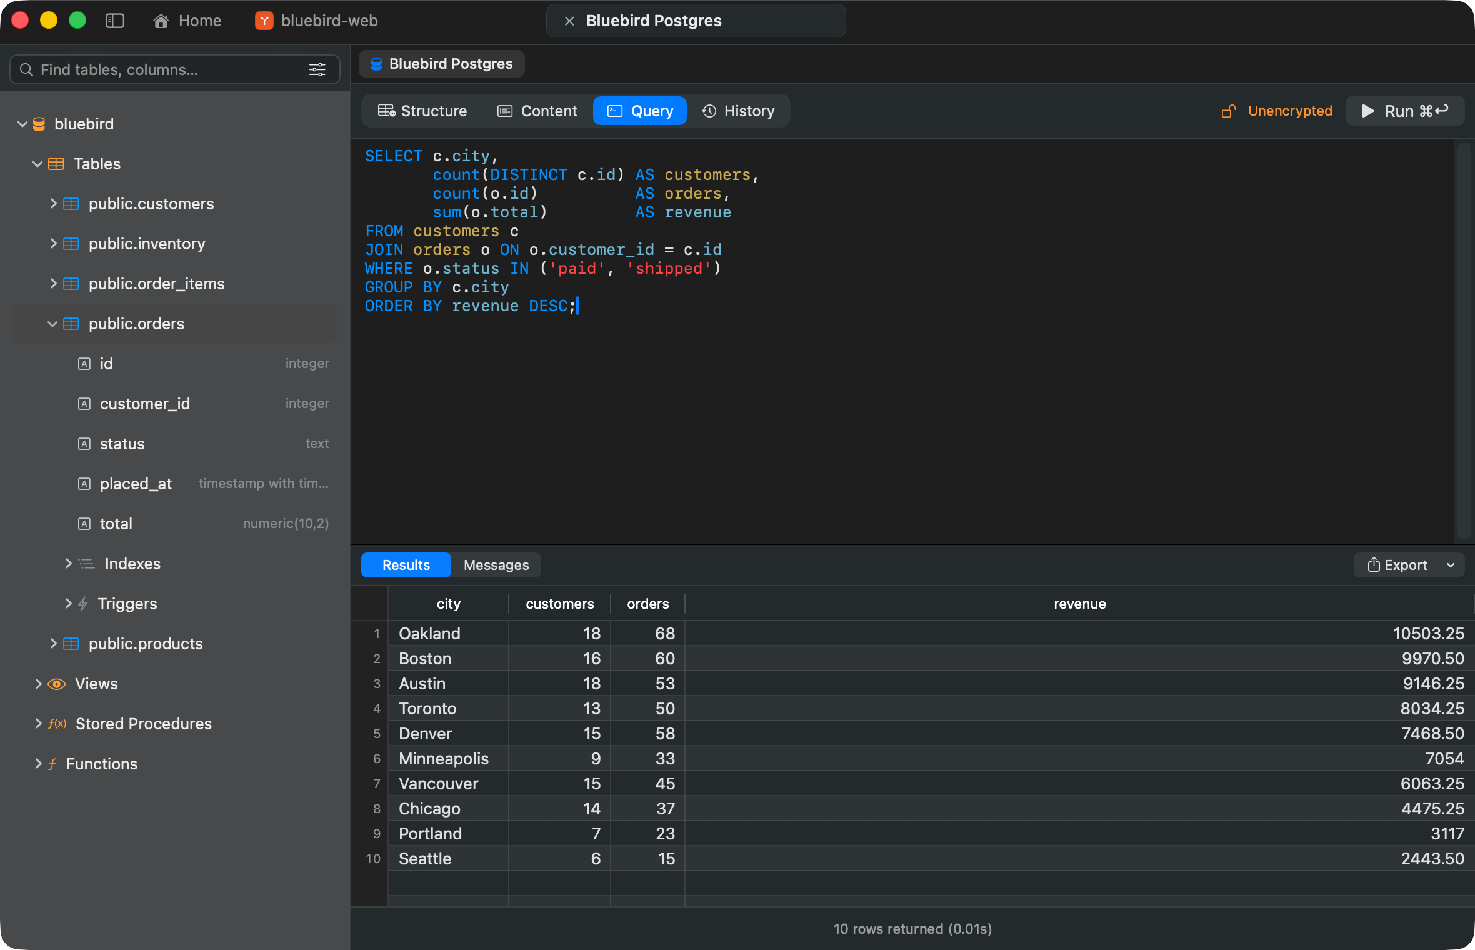Collapse the Tables group
The height and width of the screenshot is (950, 1475).
tap(37, 164)
